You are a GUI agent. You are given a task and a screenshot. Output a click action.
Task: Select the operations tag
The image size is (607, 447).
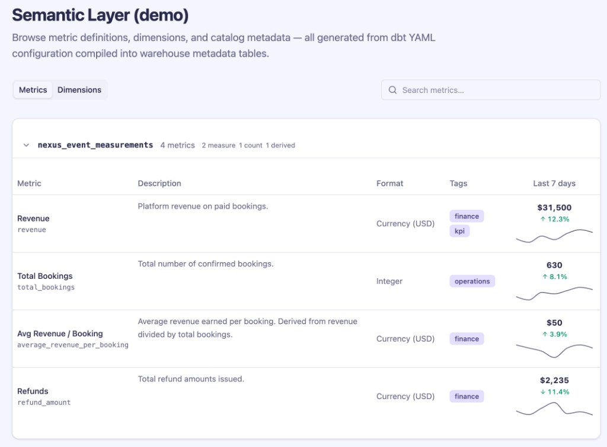point(472,281)
